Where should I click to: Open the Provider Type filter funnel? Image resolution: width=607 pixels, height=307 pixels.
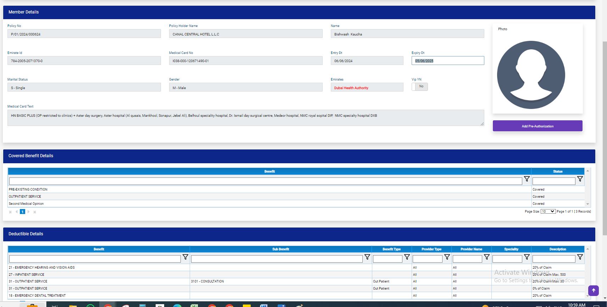click(447, 257)
